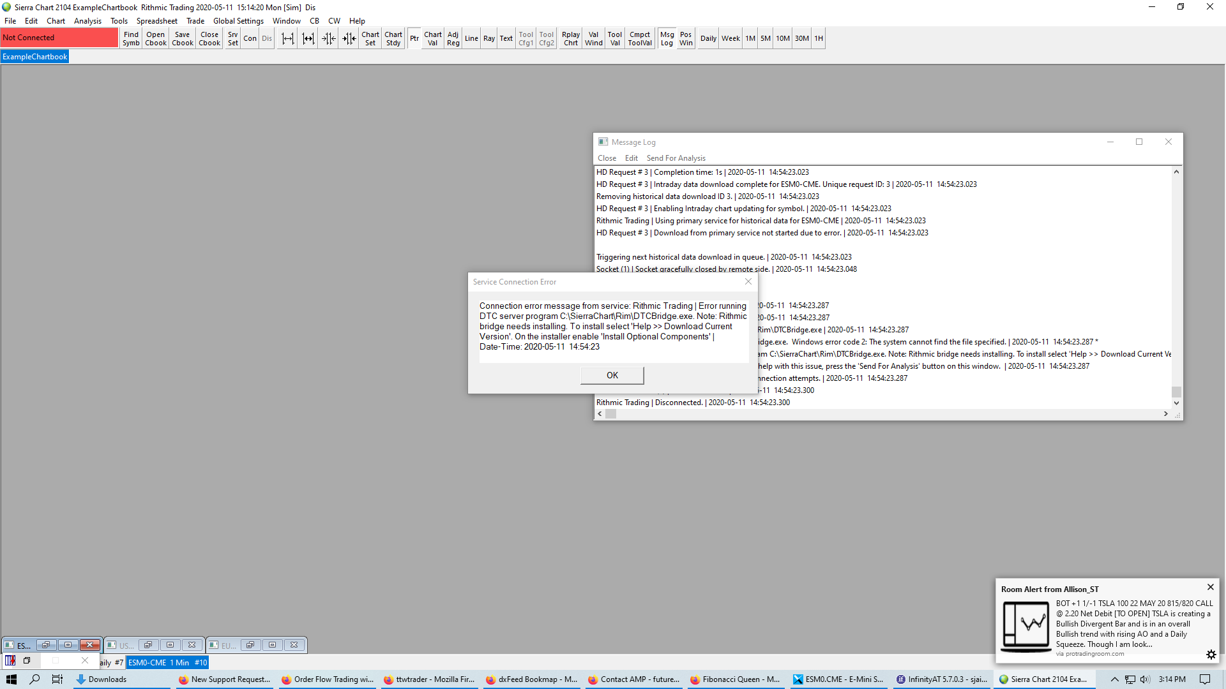
Task: Click the Windows Start icon
Action: point(11,679)
